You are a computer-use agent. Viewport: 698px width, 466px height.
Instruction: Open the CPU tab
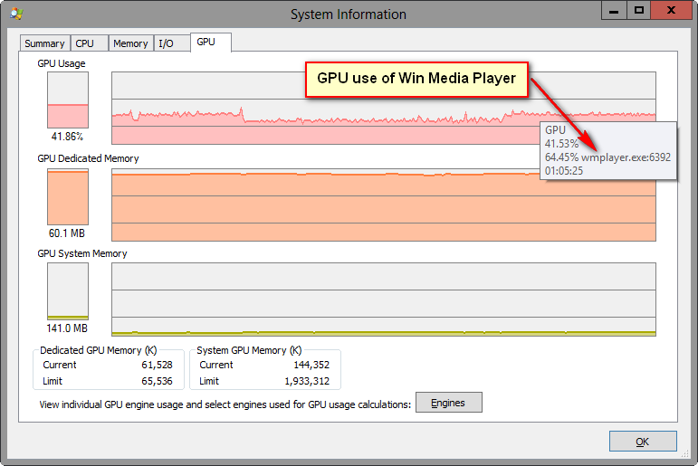click(x=84, y=43)
